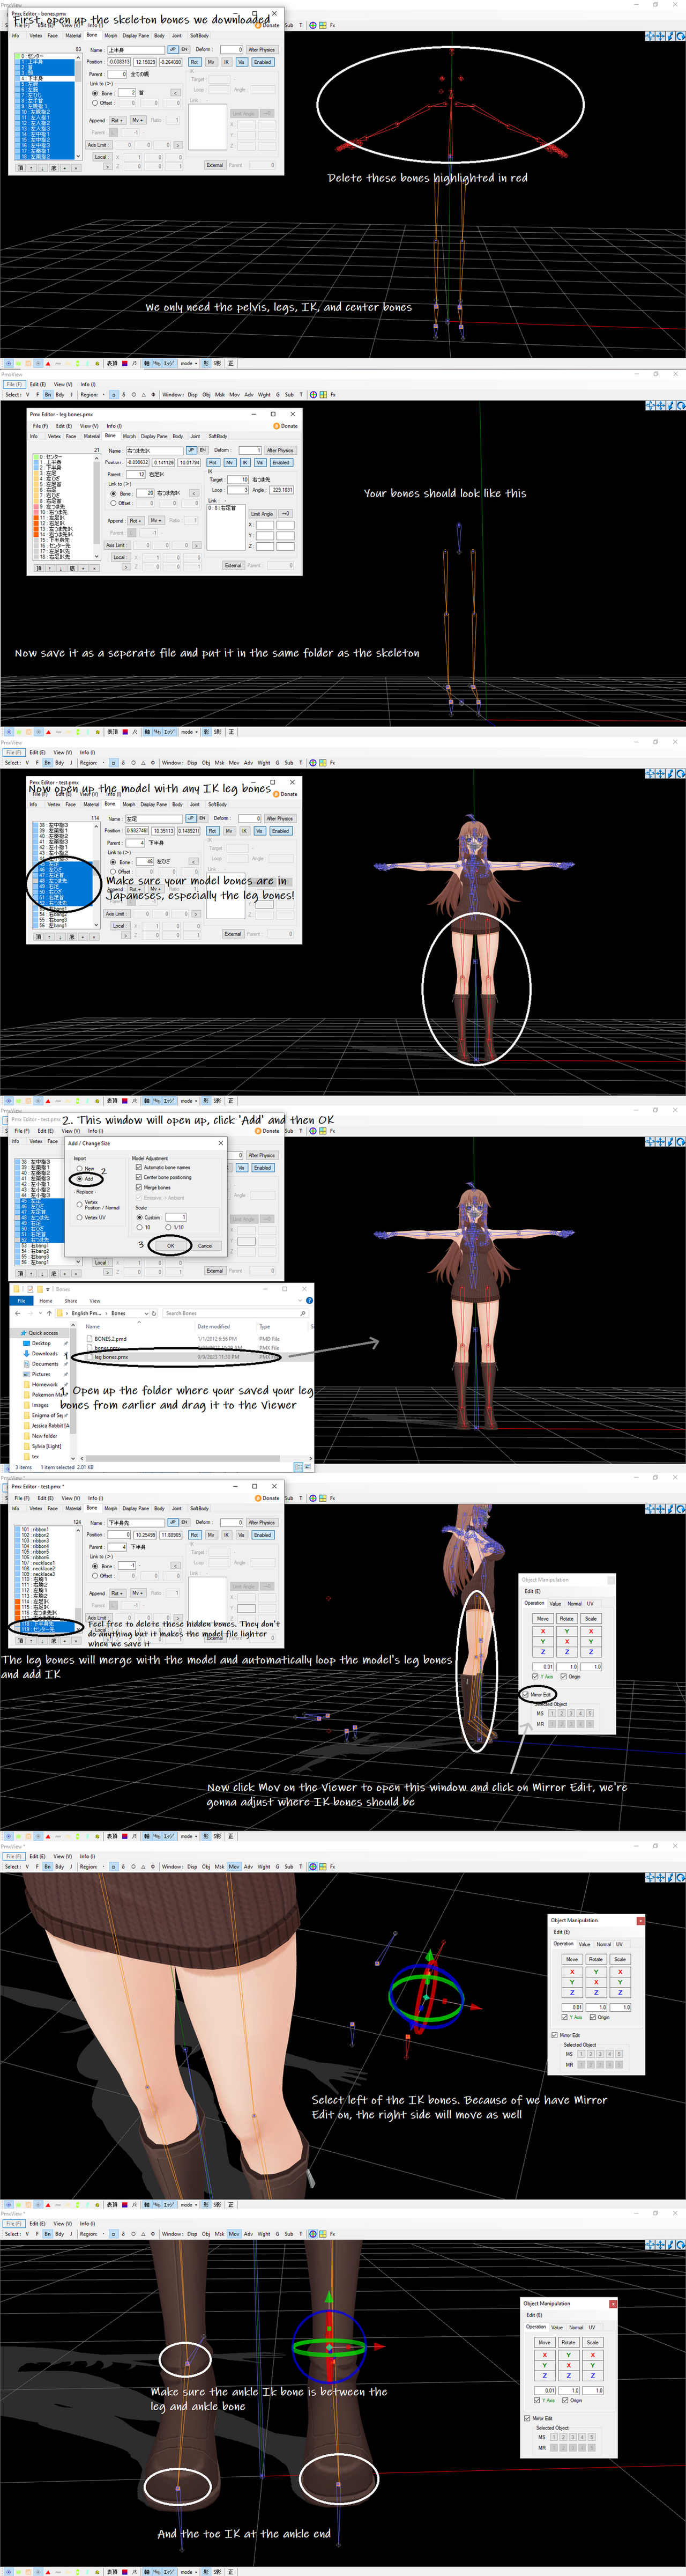Toggle the IK flag in the leg bones.pmx editor
686x2576 pixels.
(x=244, y=462)
